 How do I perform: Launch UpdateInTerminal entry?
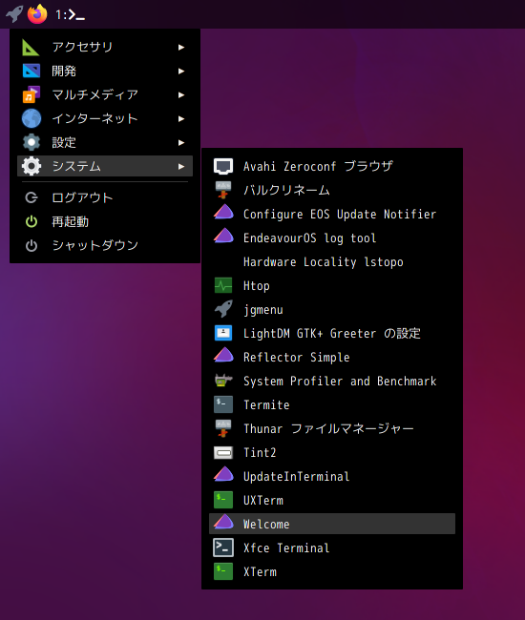tap(332, 476)
